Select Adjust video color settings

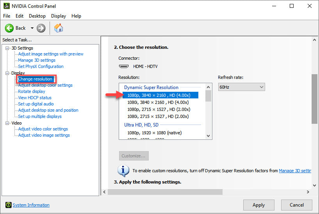pos(43,129)
